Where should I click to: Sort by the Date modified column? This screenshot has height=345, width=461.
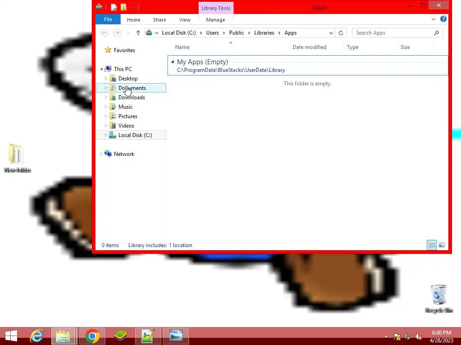309,47
